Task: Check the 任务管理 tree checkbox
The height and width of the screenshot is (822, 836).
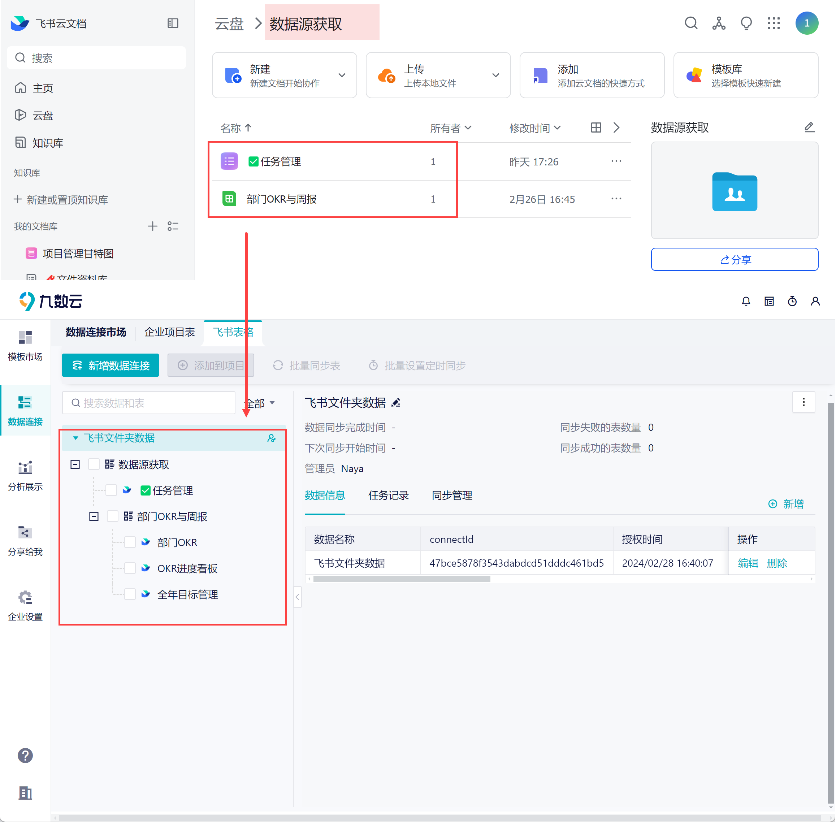Action: (111, 490)
